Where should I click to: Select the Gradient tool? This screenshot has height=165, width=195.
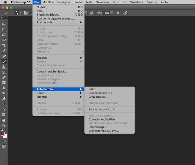click(4, 83)
